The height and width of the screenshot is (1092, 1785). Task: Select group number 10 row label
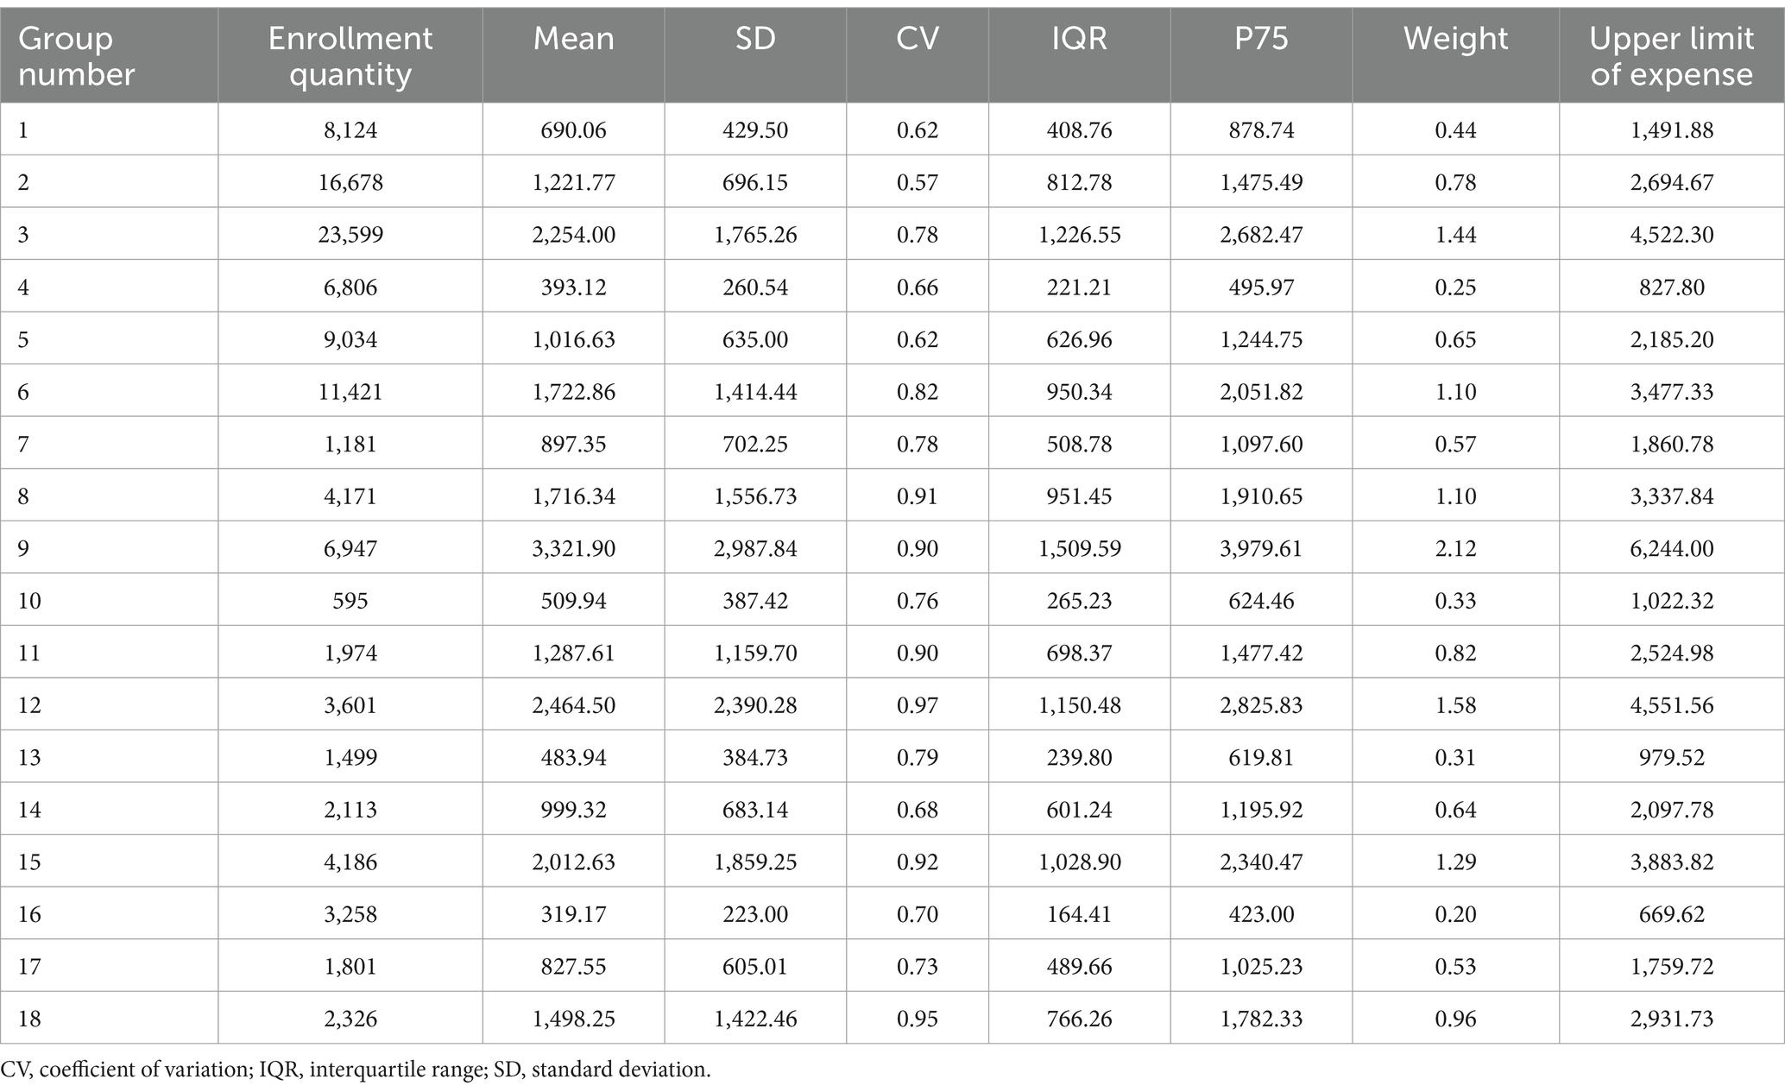tap(29, 601)
